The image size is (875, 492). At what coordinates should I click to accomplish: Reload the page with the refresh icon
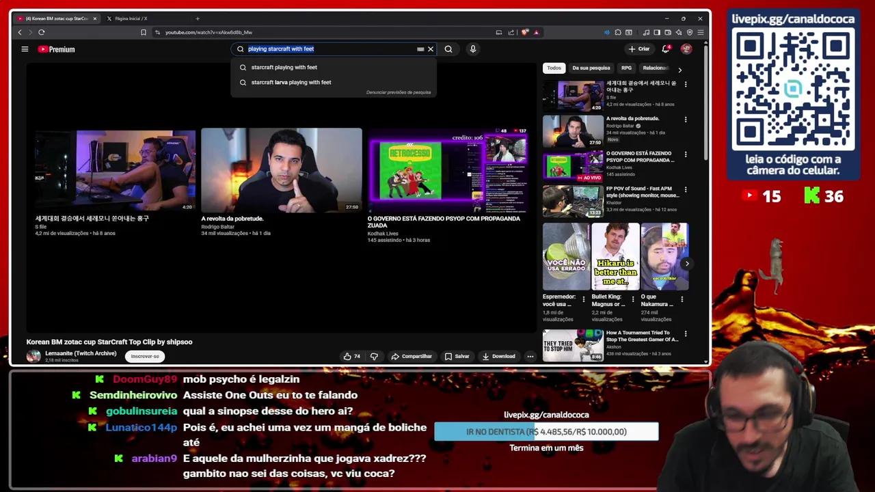(x=42, y=32)
